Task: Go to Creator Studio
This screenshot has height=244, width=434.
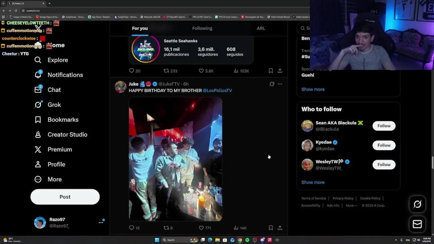Action: tap(61, 135)
